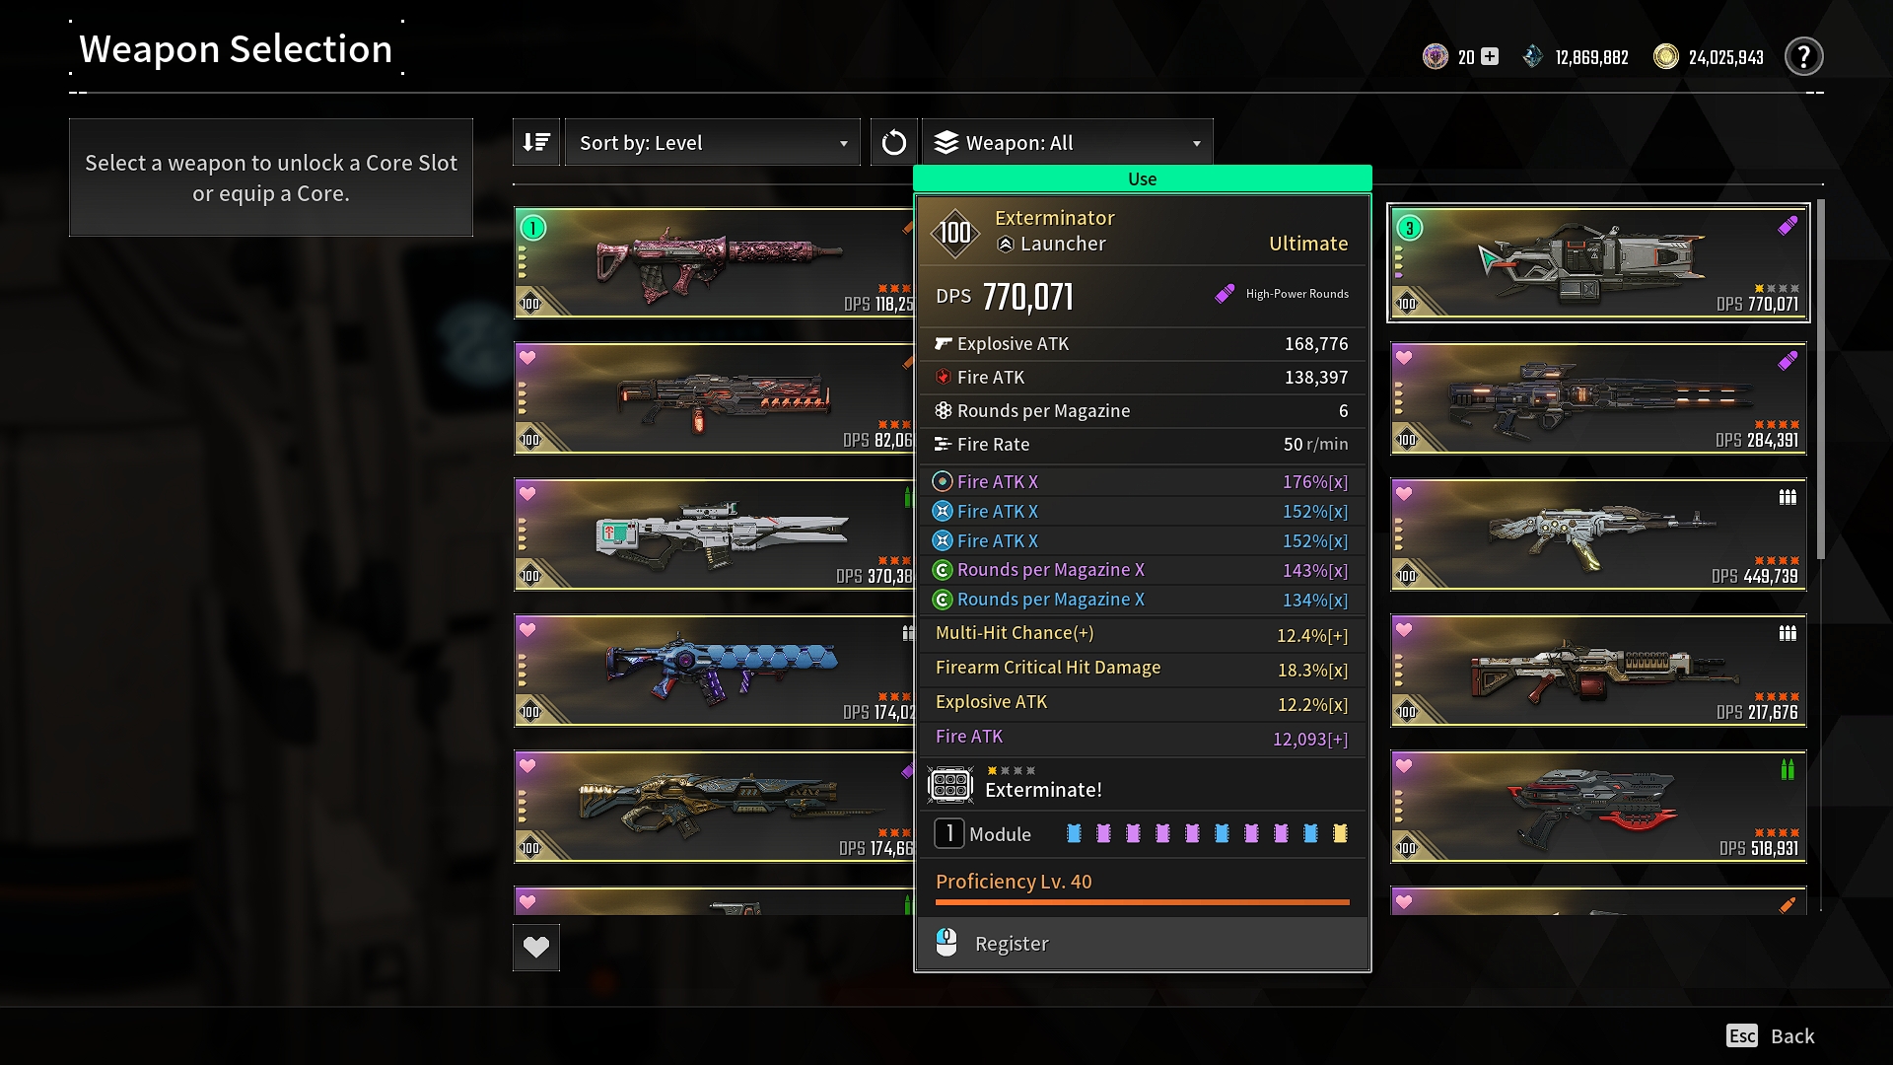Click the Proficiency Lv. 40 progress bar
This screenshot has height=1065, width=1893.
1143,901
